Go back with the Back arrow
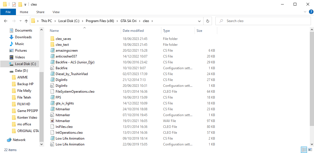 tap(6, 21)
